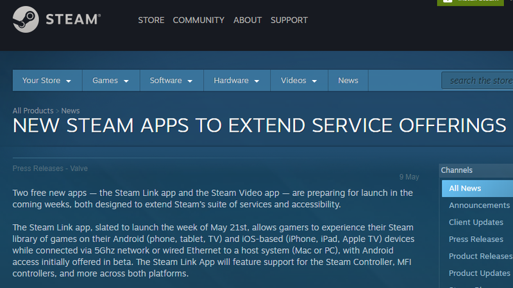This screenshot has height=288, width=513.
Task: Select the All News channel
Action: coord(477,188)
